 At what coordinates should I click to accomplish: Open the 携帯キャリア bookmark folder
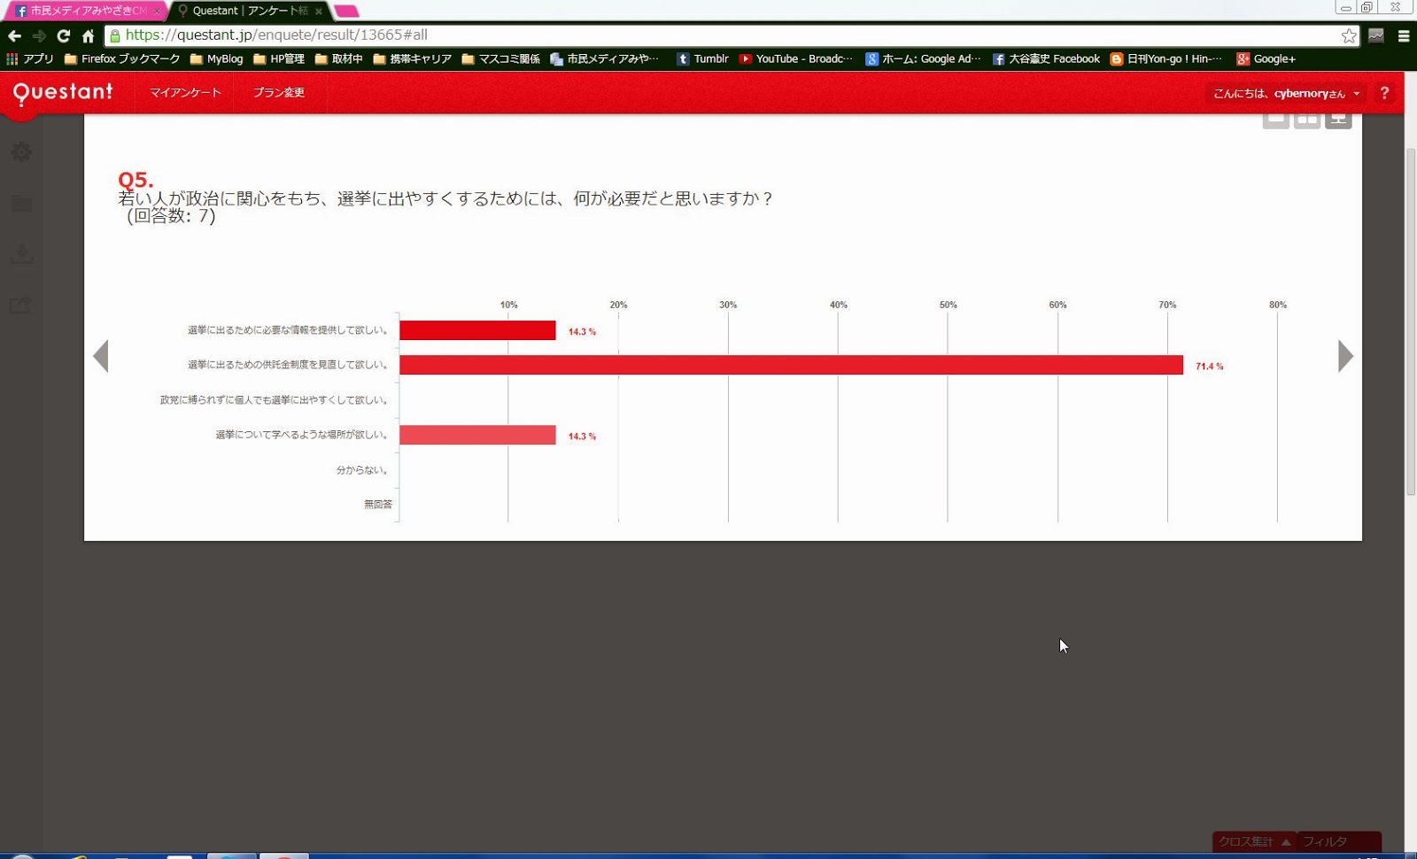[413, 59]
